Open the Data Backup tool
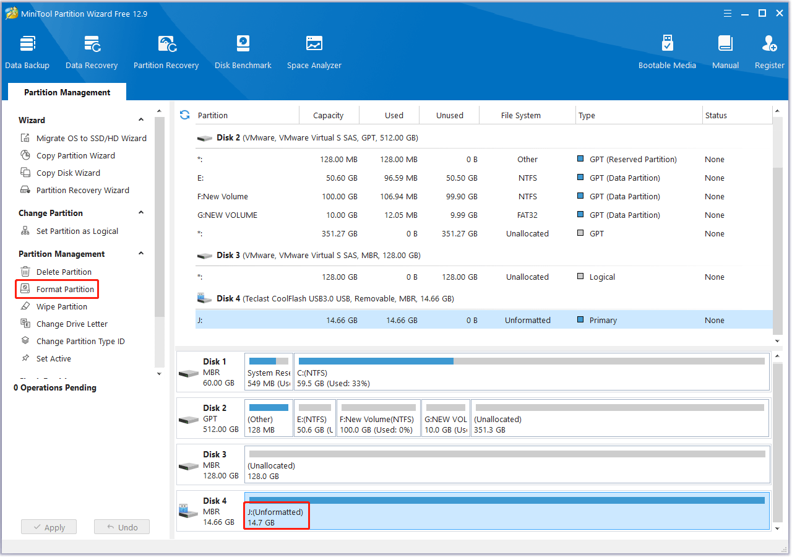The image size is (792, 557). [x=27, y=52]
